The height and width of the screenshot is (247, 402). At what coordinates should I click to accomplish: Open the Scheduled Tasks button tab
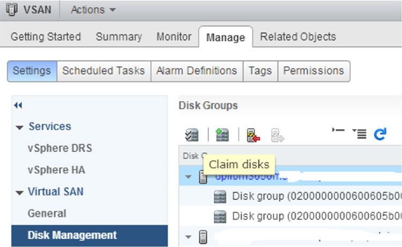(103, 71)
